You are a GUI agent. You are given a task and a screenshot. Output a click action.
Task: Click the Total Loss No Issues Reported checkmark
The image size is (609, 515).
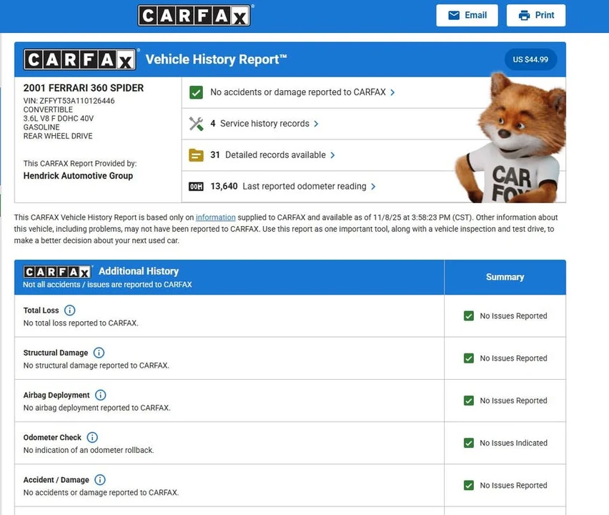[469, 315]
